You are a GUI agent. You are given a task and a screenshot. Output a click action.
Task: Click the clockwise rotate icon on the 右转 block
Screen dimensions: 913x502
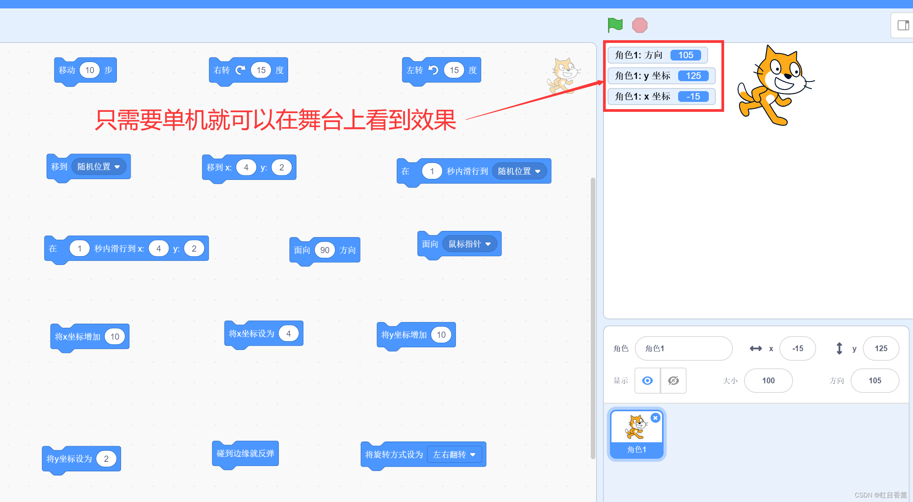240,70
